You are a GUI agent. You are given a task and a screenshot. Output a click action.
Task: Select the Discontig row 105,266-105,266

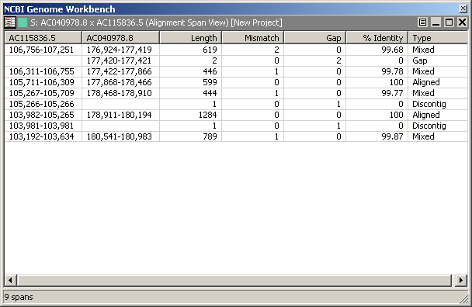tap(236, 104)
